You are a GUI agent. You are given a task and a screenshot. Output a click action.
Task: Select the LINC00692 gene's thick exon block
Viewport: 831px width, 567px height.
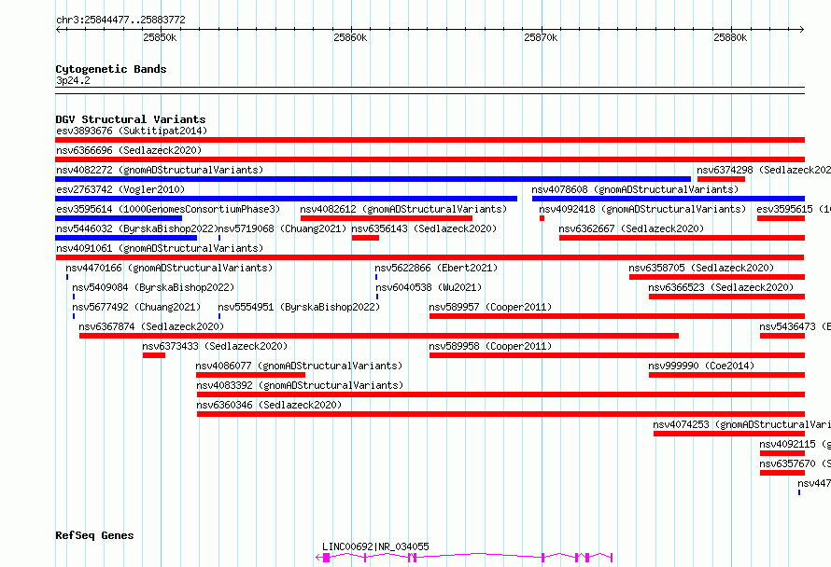click(x=327, y=558)
